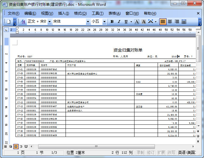Apply Character Border icon
This screenshot has width=204, height=158.
point(137,22)
